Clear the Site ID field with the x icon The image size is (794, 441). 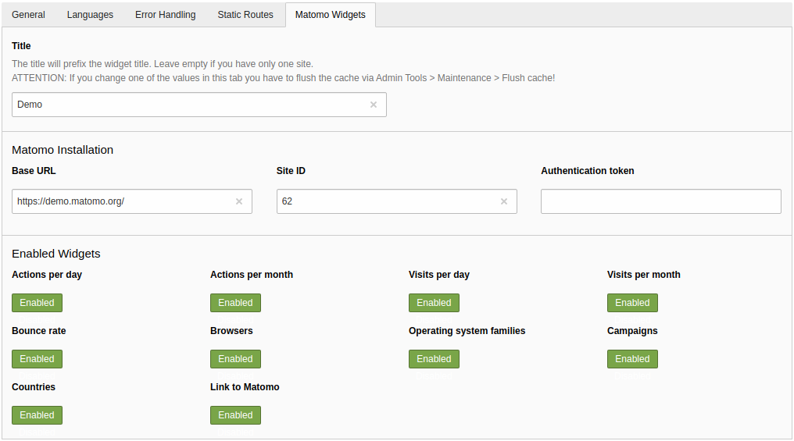click(504, 201)
